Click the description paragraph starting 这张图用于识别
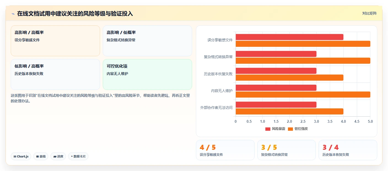 coord(100,98)
